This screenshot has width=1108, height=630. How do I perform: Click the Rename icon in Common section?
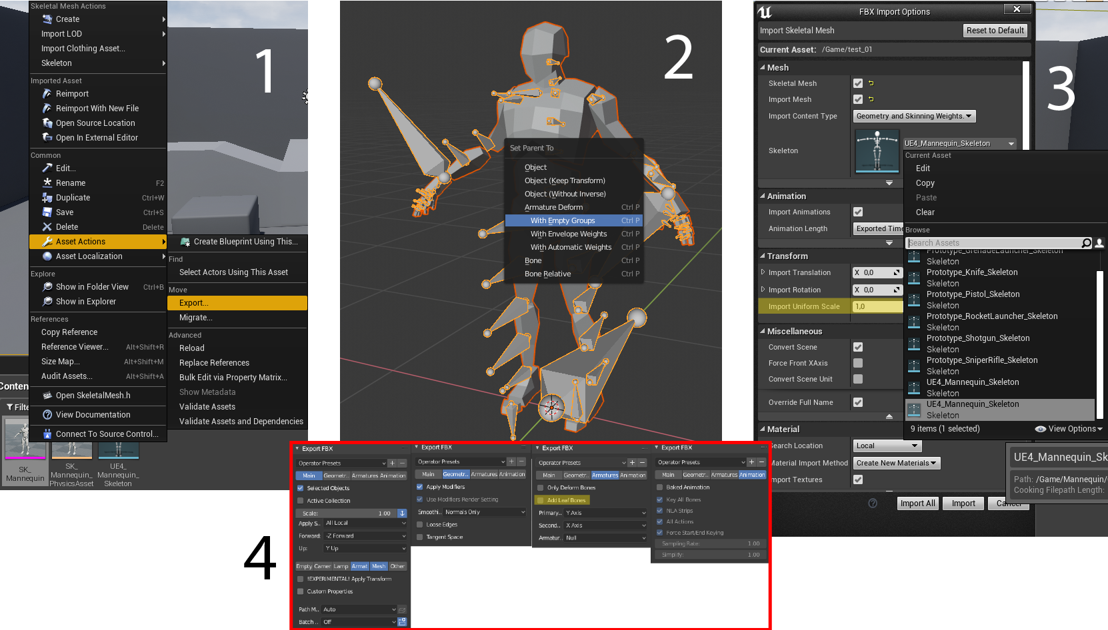47,183
